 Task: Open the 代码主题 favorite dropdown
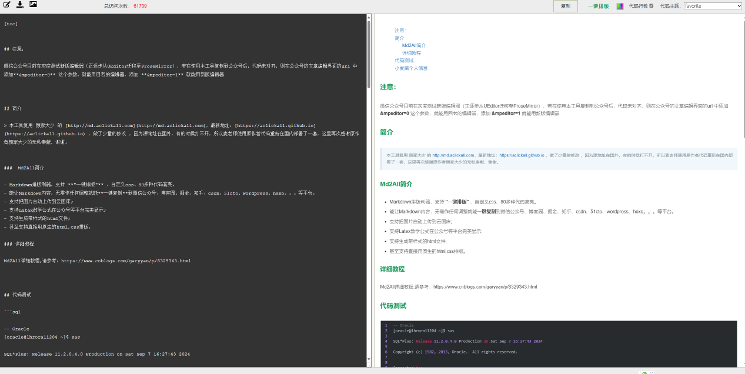point(713,6)
